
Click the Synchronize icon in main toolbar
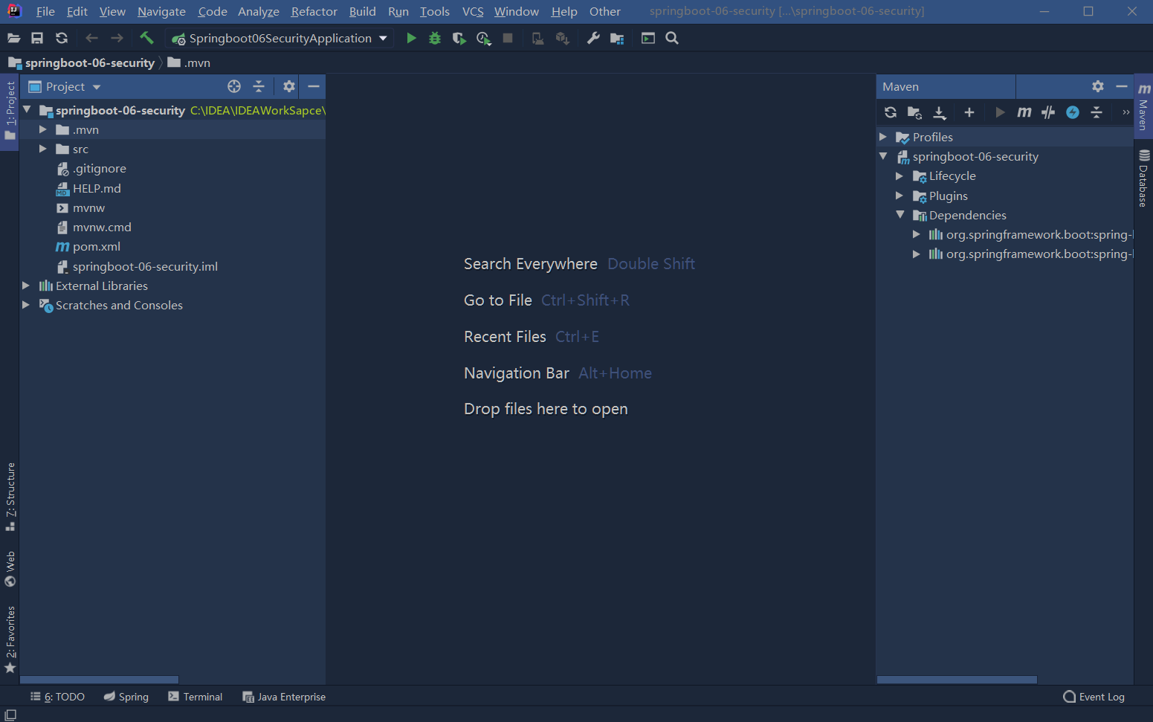(62, 39)
